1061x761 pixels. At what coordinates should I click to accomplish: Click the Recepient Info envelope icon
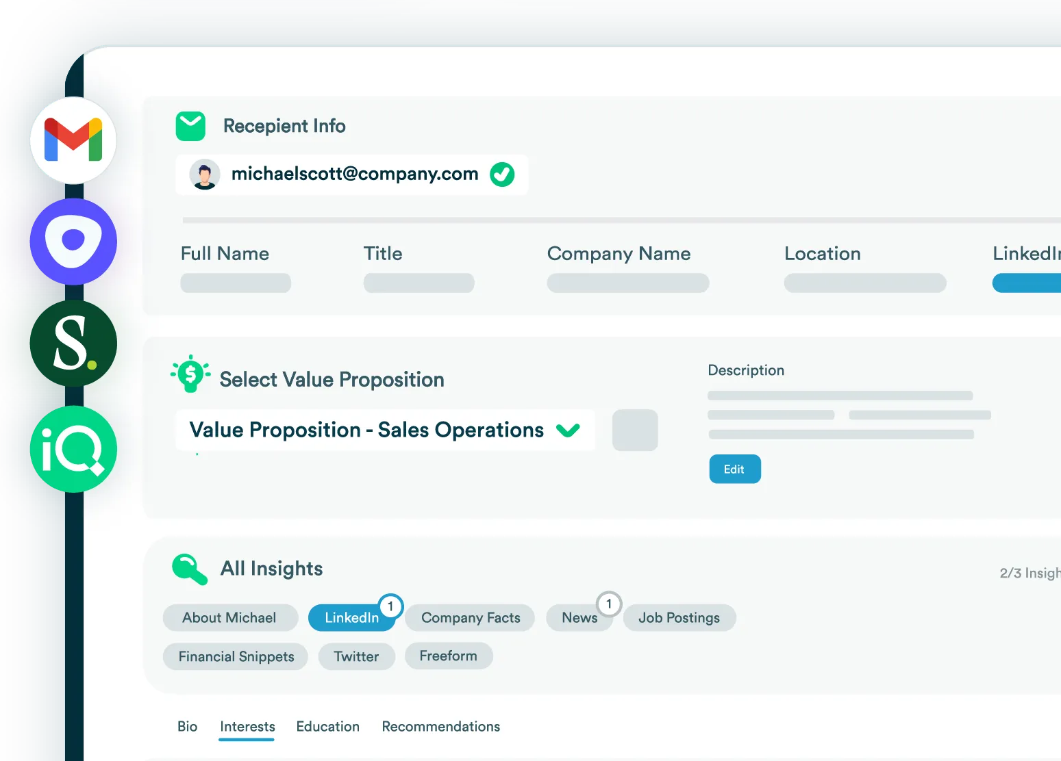[190, 126]
